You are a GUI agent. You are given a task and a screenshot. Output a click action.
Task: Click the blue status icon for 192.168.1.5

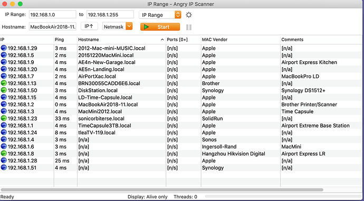4,55
